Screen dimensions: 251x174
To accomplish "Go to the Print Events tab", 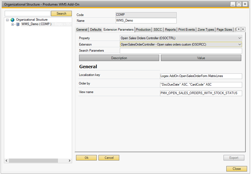I will point(187,30).
